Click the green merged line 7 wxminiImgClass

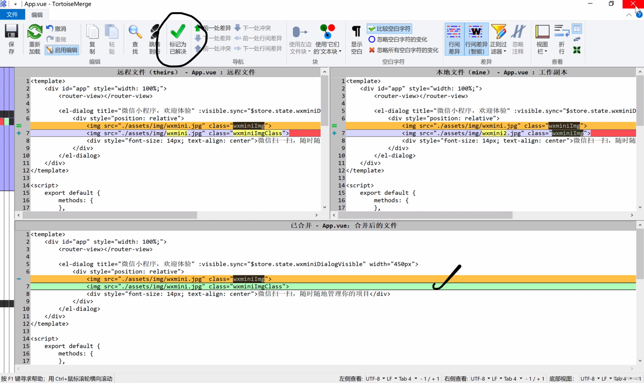click(333, 286)
